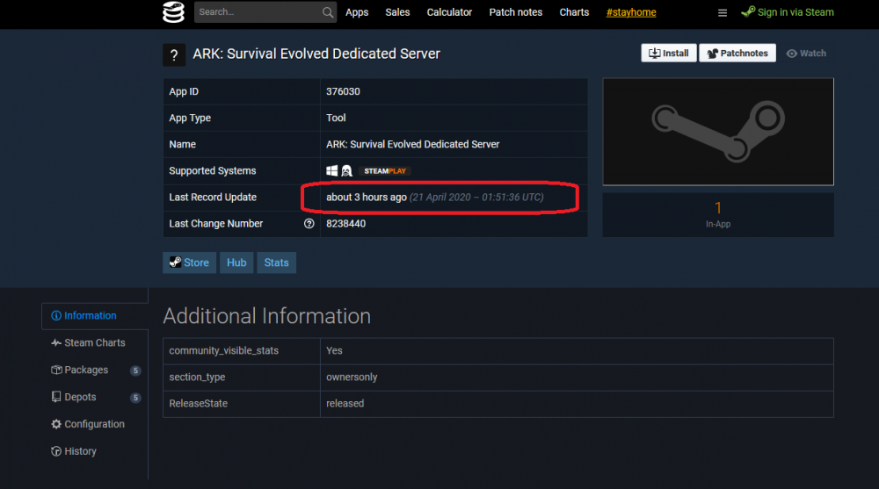Click the Additional Information heading

coord(267,316)
